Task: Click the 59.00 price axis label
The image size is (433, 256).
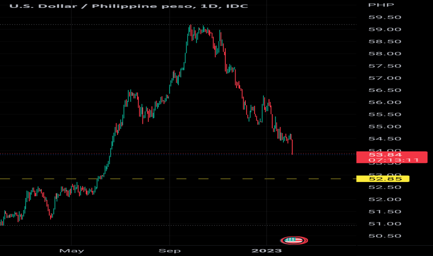Action: [x=385, y=29]
